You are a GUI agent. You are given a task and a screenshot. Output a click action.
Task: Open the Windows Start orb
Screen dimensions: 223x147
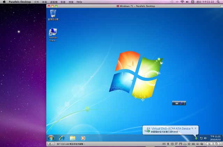[51, 138]
